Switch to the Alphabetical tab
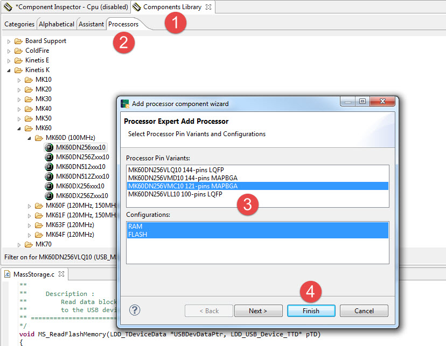Image resolution: width=446 pixels, height=346 pixels. pos(57,24)
